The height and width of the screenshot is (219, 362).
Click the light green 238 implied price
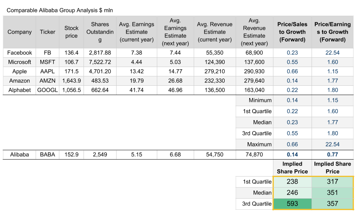(x=292, y=182)
